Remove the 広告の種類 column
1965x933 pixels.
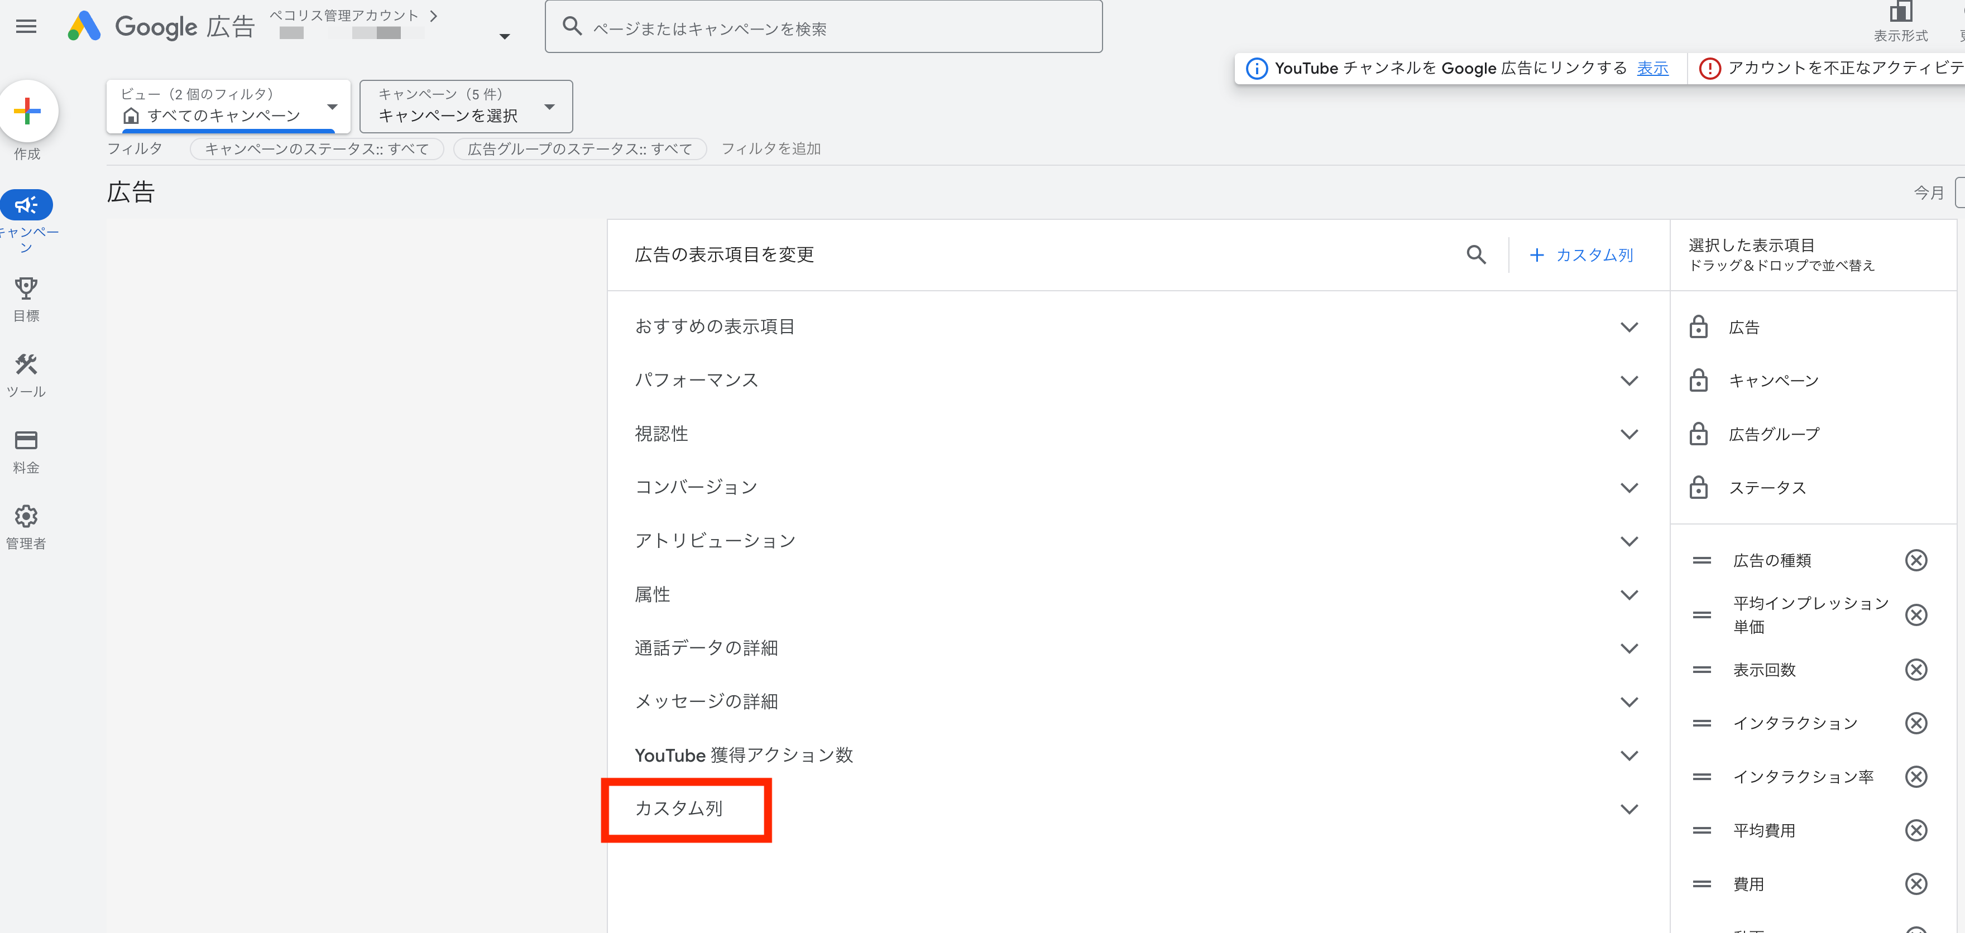[1915, 560]
